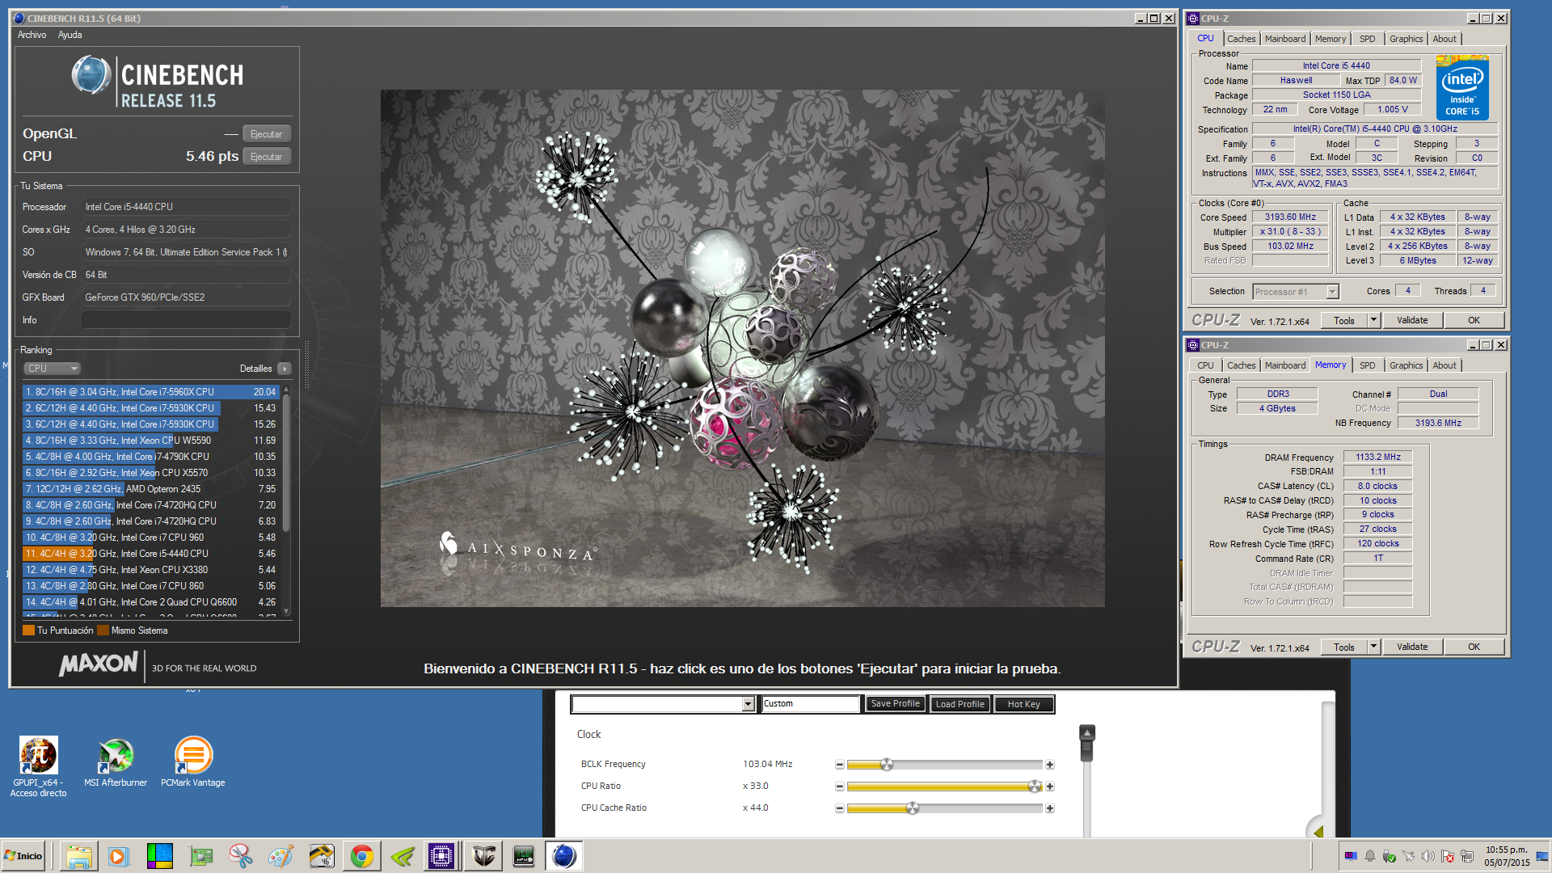Viewport: 1552px width, 873px height.
Task: Click the Custom profile name field
Action: coord(811,704)
